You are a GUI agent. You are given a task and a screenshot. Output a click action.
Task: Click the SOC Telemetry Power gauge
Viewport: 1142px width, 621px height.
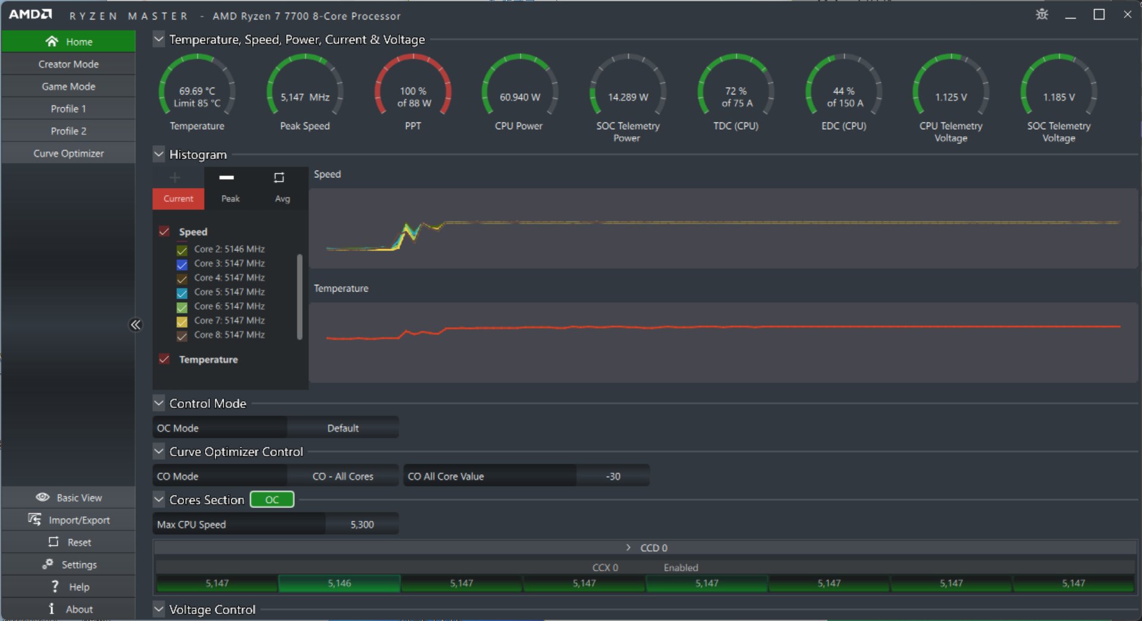pos(628,86)
